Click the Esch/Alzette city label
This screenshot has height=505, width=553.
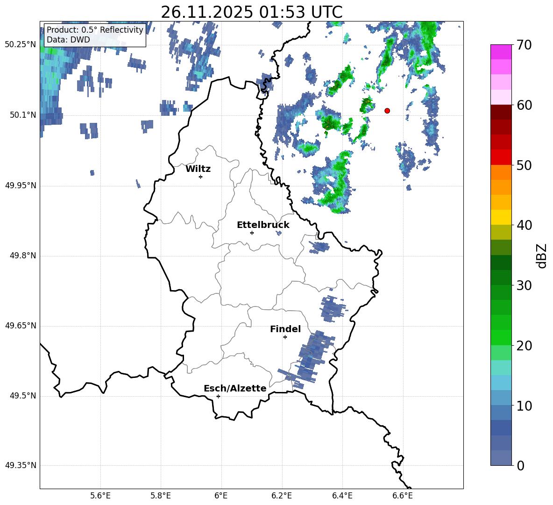[x=235, y=388]
